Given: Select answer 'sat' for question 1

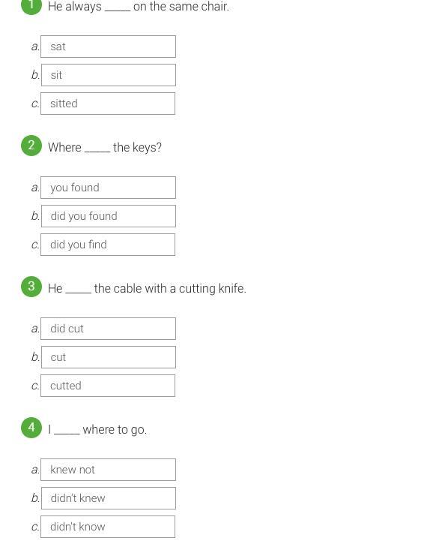Looking at the screenshot, I should (x=108, y=47).
